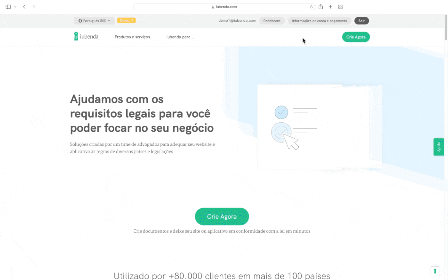The width and height of the screenshot is (448, 280).
Task: Open Safari share icon
Action: pos(321,7)
